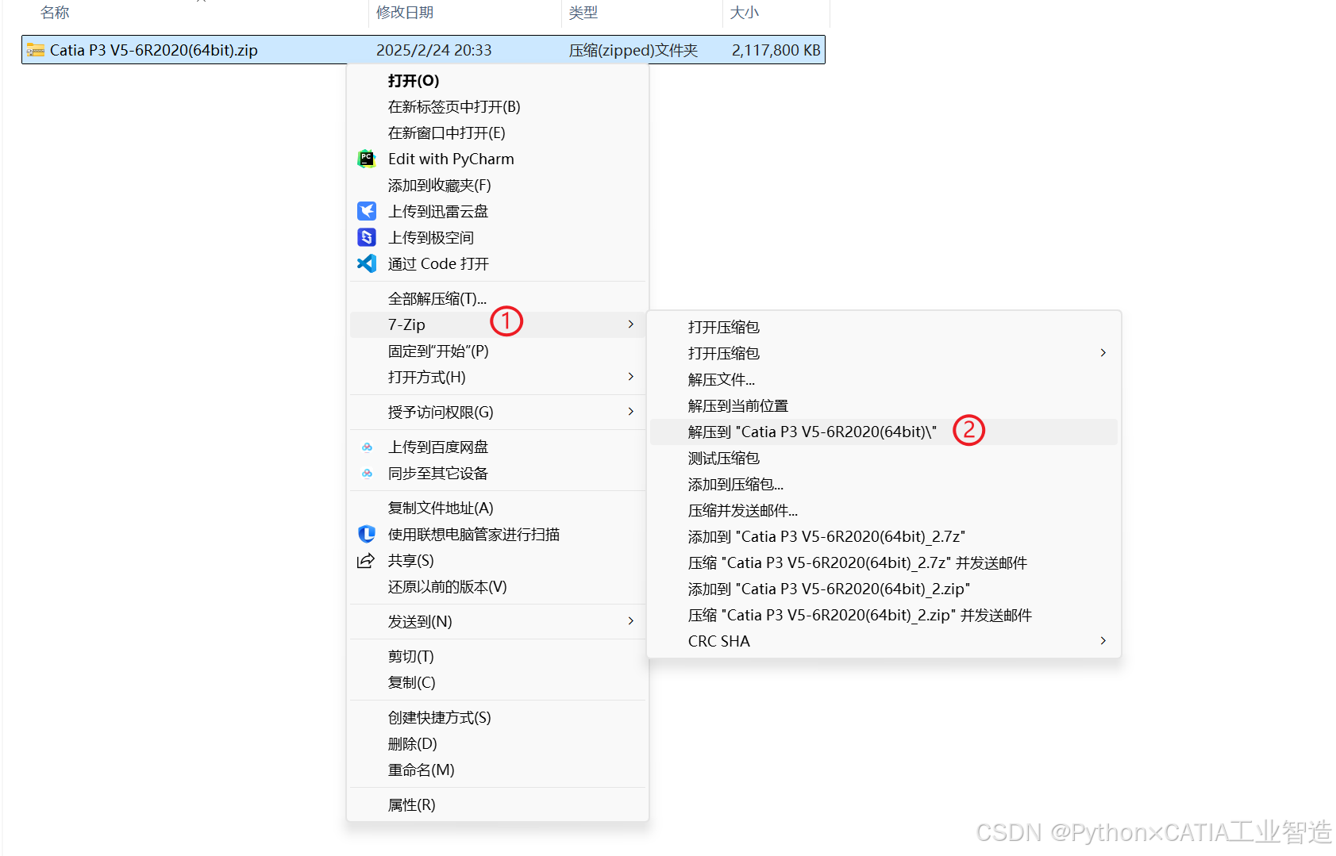1336x856 pixels.
Task: Select 压缩 "..._2.7z" 并发送邮件
Action: [884, 562]
